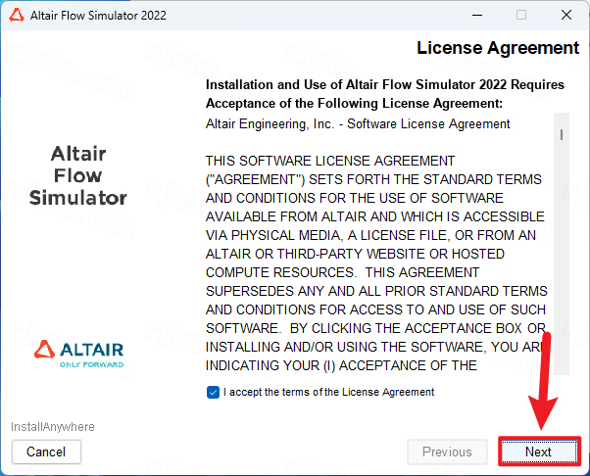
Task: Click the 'Altair Engineering, Inc. - Software License Agreement' line
Action: pos(358,123)
